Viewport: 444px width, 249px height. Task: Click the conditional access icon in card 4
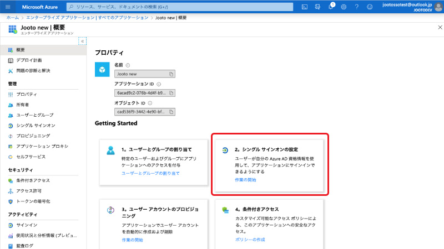[x=225, y=210]
